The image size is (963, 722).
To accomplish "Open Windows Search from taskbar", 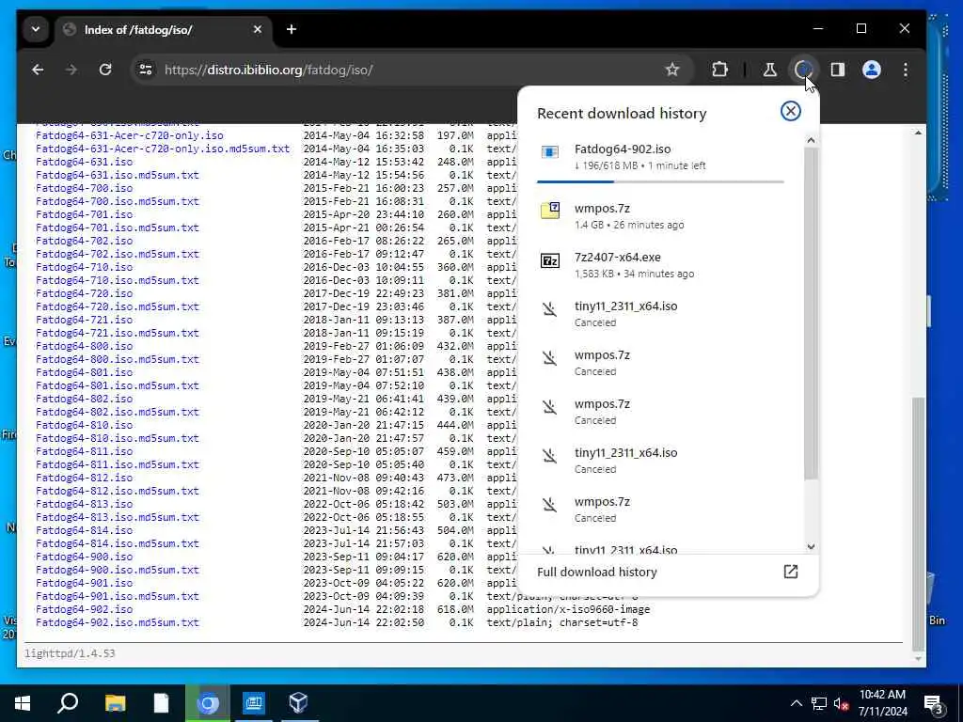I will click(x=68, y=703).
